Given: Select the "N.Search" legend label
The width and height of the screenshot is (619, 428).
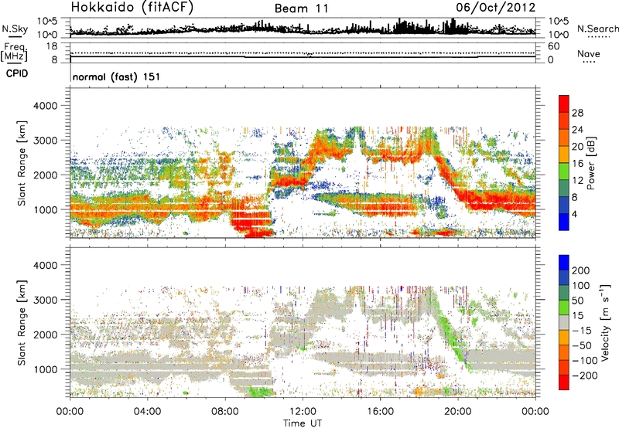Looking at the screenshot, I should tap(597, 29).
